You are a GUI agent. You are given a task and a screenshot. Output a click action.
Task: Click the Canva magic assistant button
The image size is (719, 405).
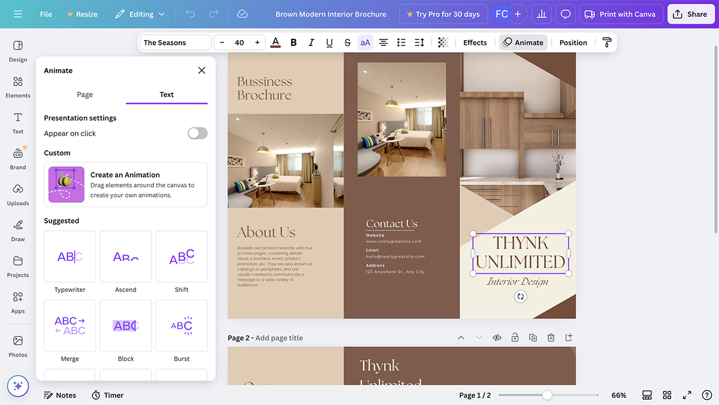18,386
